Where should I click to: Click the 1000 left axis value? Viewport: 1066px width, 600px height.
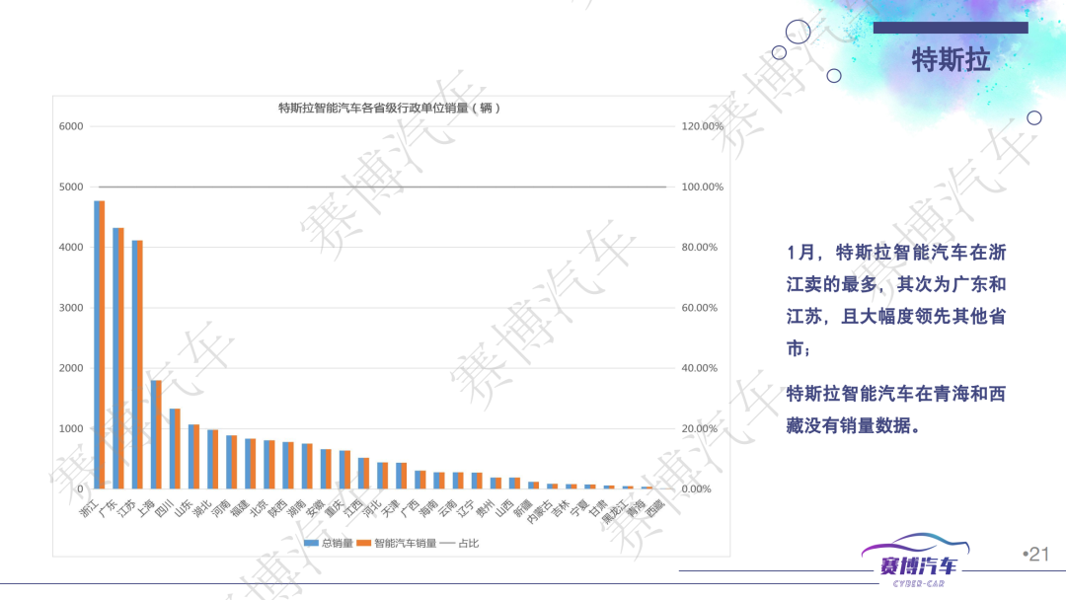point(71,428)
